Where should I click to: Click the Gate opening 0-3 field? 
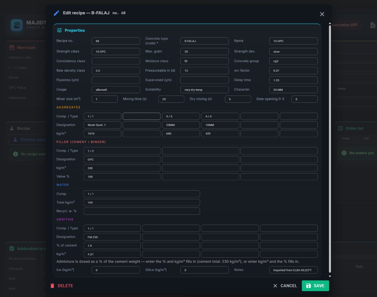(304, 99)
